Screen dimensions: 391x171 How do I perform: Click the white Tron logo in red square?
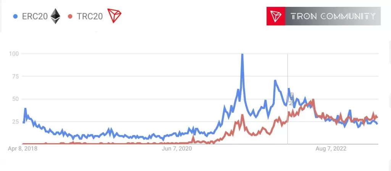click(x=276, y=16)
